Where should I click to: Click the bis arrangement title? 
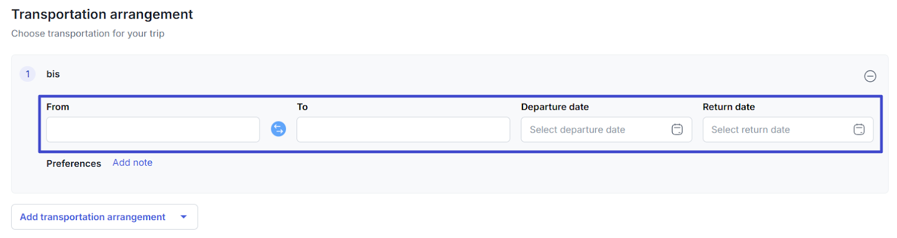53,74
